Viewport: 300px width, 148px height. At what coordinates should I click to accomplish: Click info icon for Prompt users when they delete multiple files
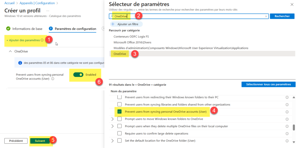coord(287,126)
